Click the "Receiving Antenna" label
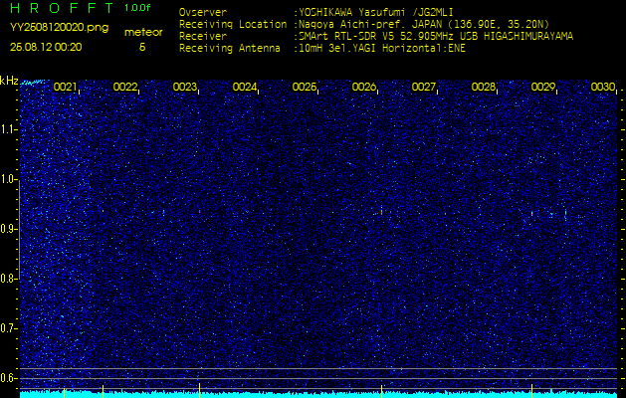Image resolution: width=626 pixels, height=398 pixels. [230, 49]
